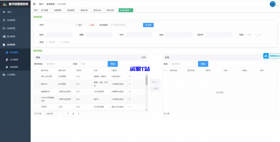Click 查询 button in the 待选 panel
This screenshot has width=280, height=142.
pos(113,64)
